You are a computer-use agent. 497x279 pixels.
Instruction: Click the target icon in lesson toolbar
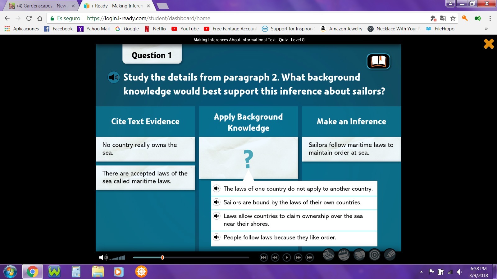pyautogui.click(x=375, y=255)
